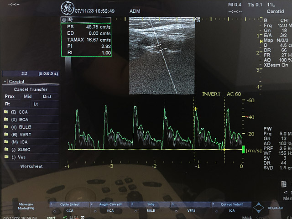Click the green baseline marker on velocity scale
Screen dimensions: 292x219
click(x=243, y=149)
